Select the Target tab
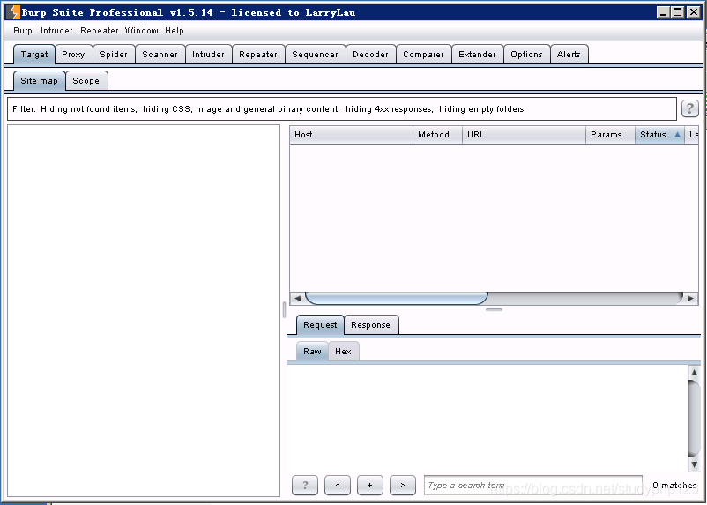Screen dimensions: 707x505 tap(34, 55)
